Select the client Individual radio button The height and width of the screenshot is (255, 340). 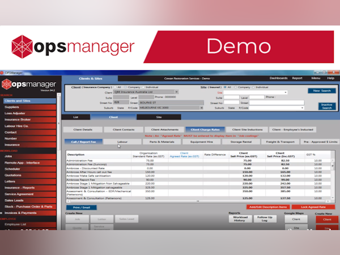(x=143, y=87)
